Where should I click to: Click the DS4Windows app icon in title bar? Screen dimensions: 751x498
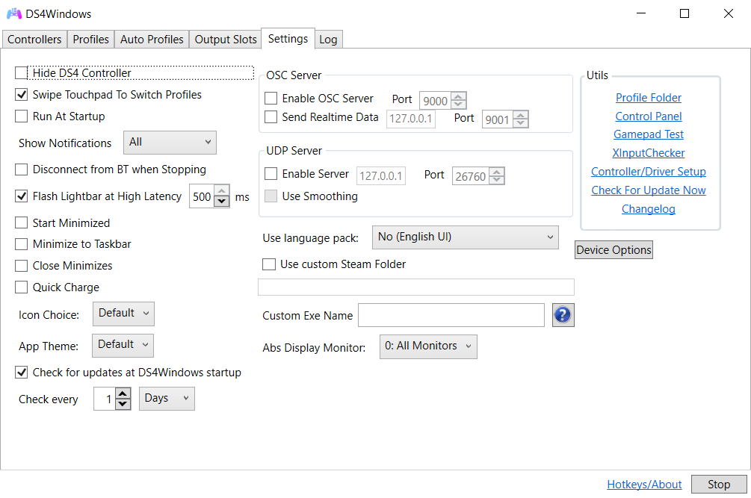coord(14,14)
